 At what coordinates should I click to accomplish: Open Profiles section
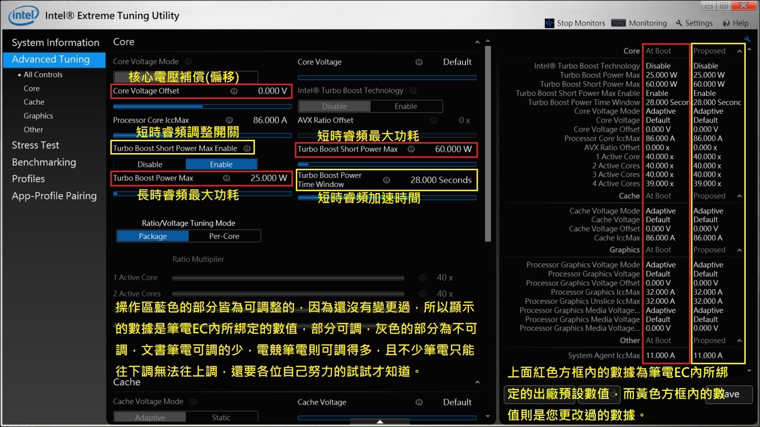[29, 179]
